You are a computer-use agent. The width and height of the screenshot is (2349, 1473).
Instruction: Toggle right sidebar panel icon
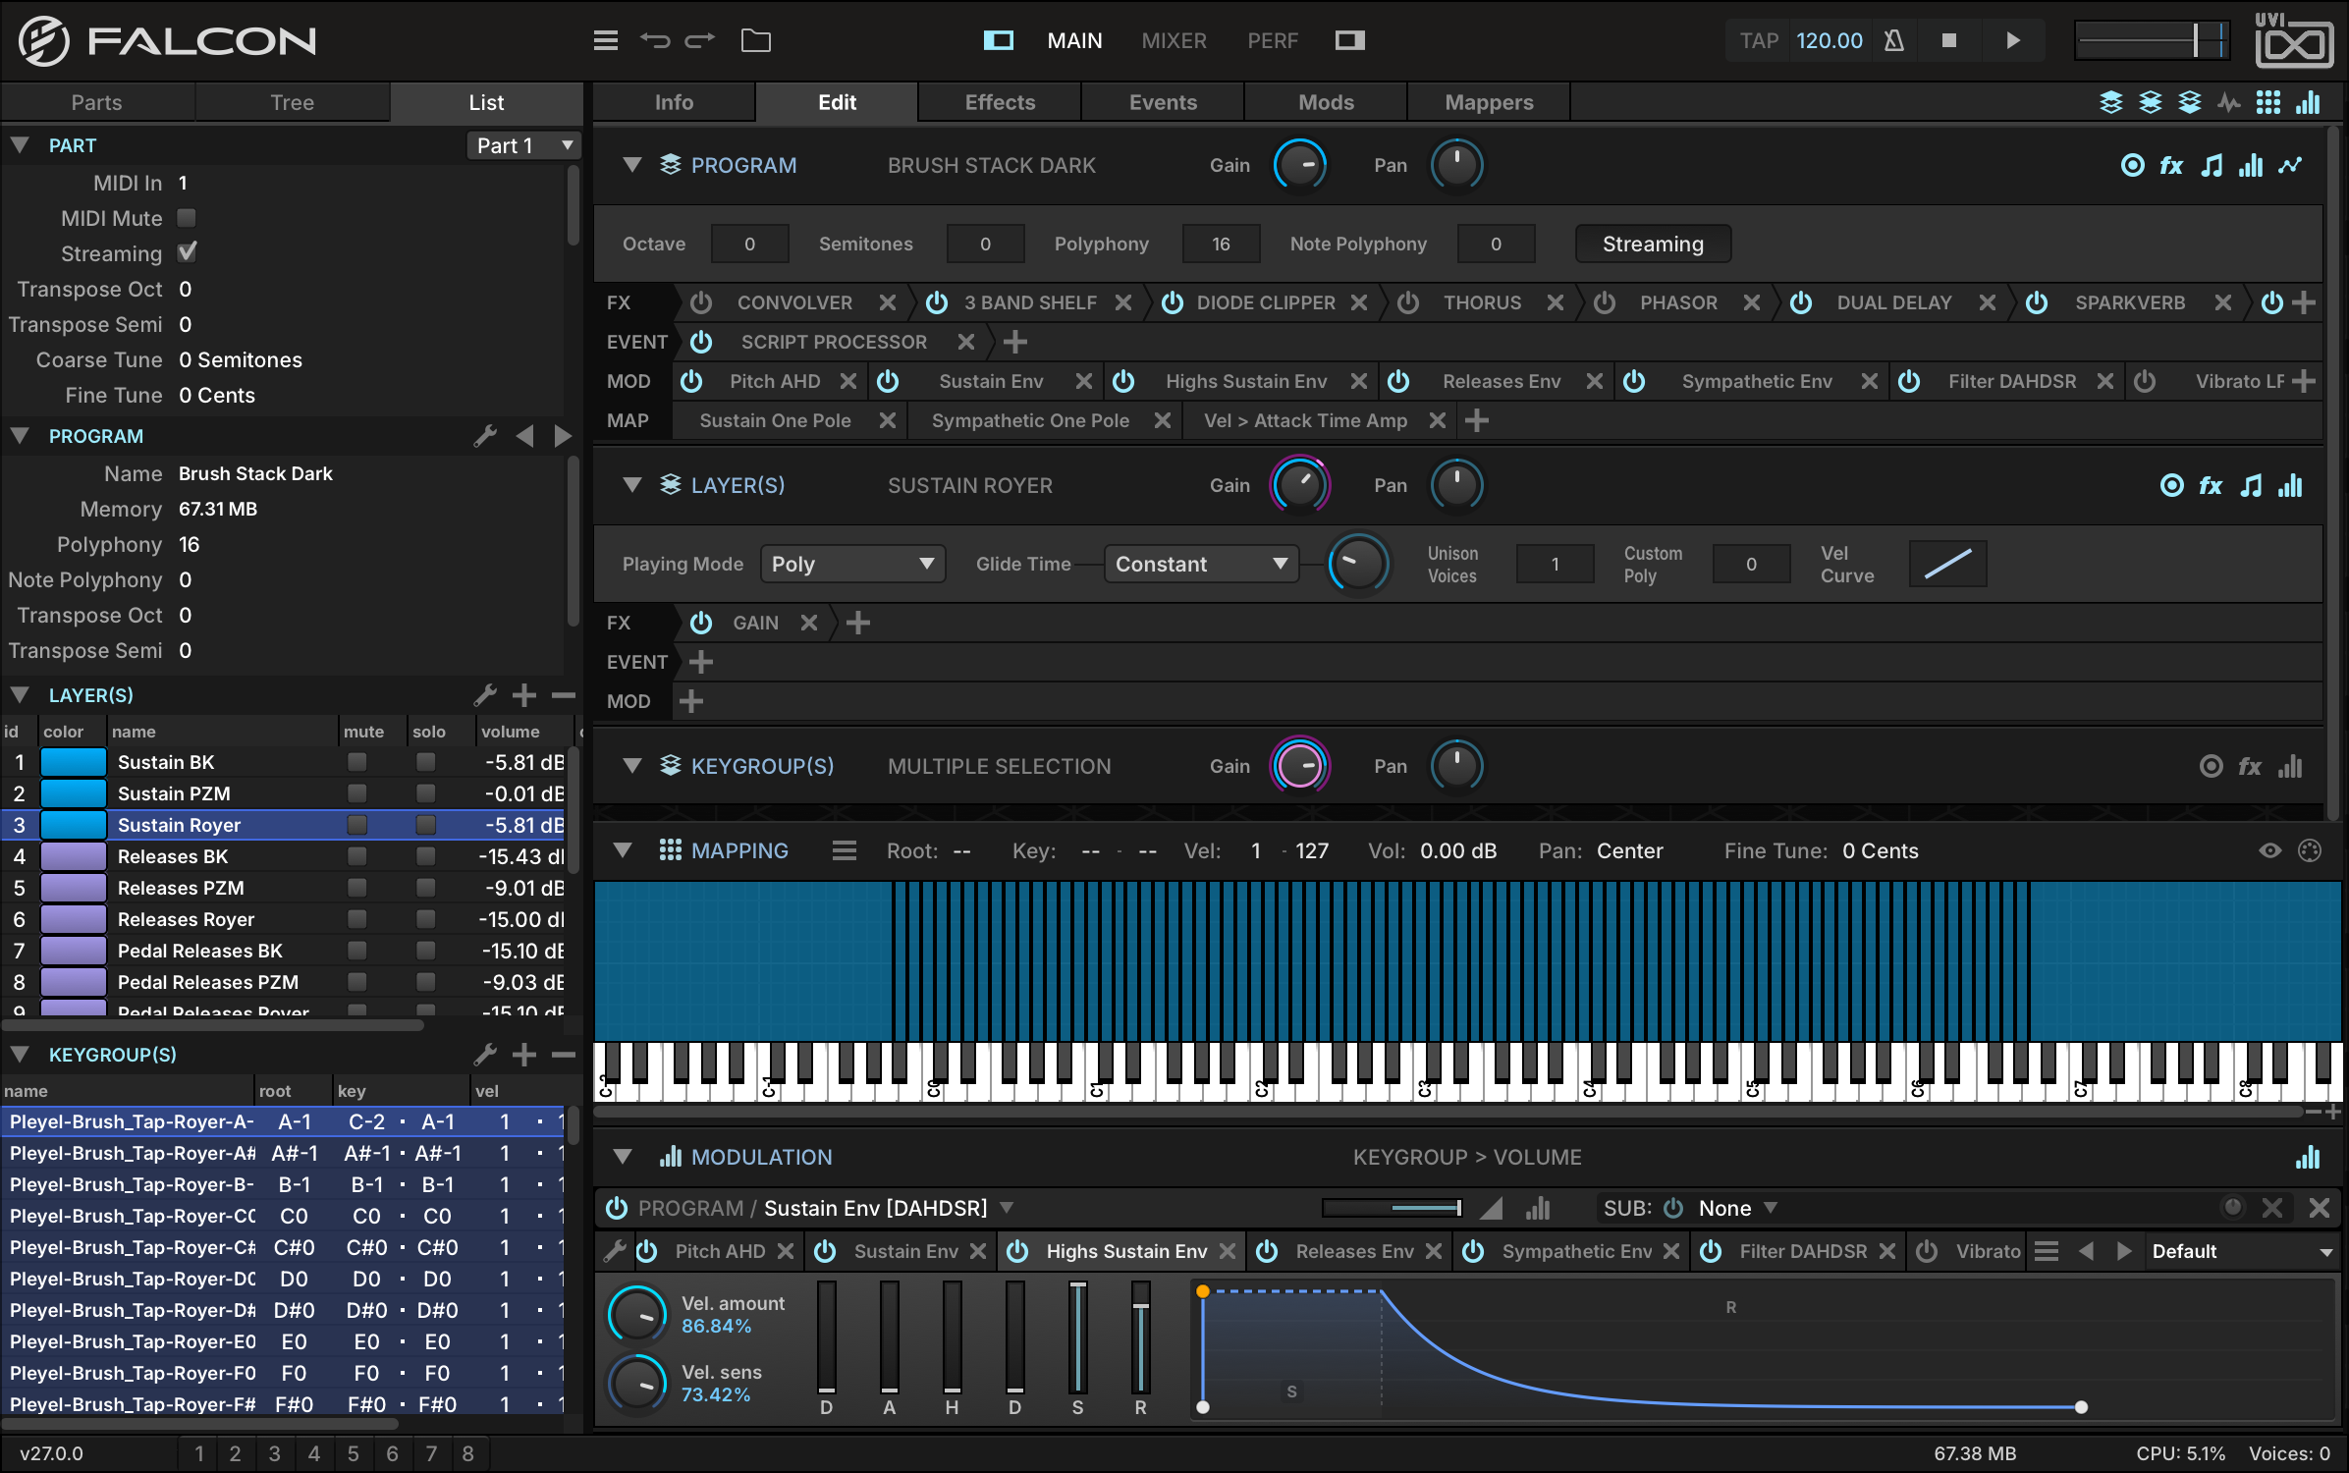click(1350, 40)
